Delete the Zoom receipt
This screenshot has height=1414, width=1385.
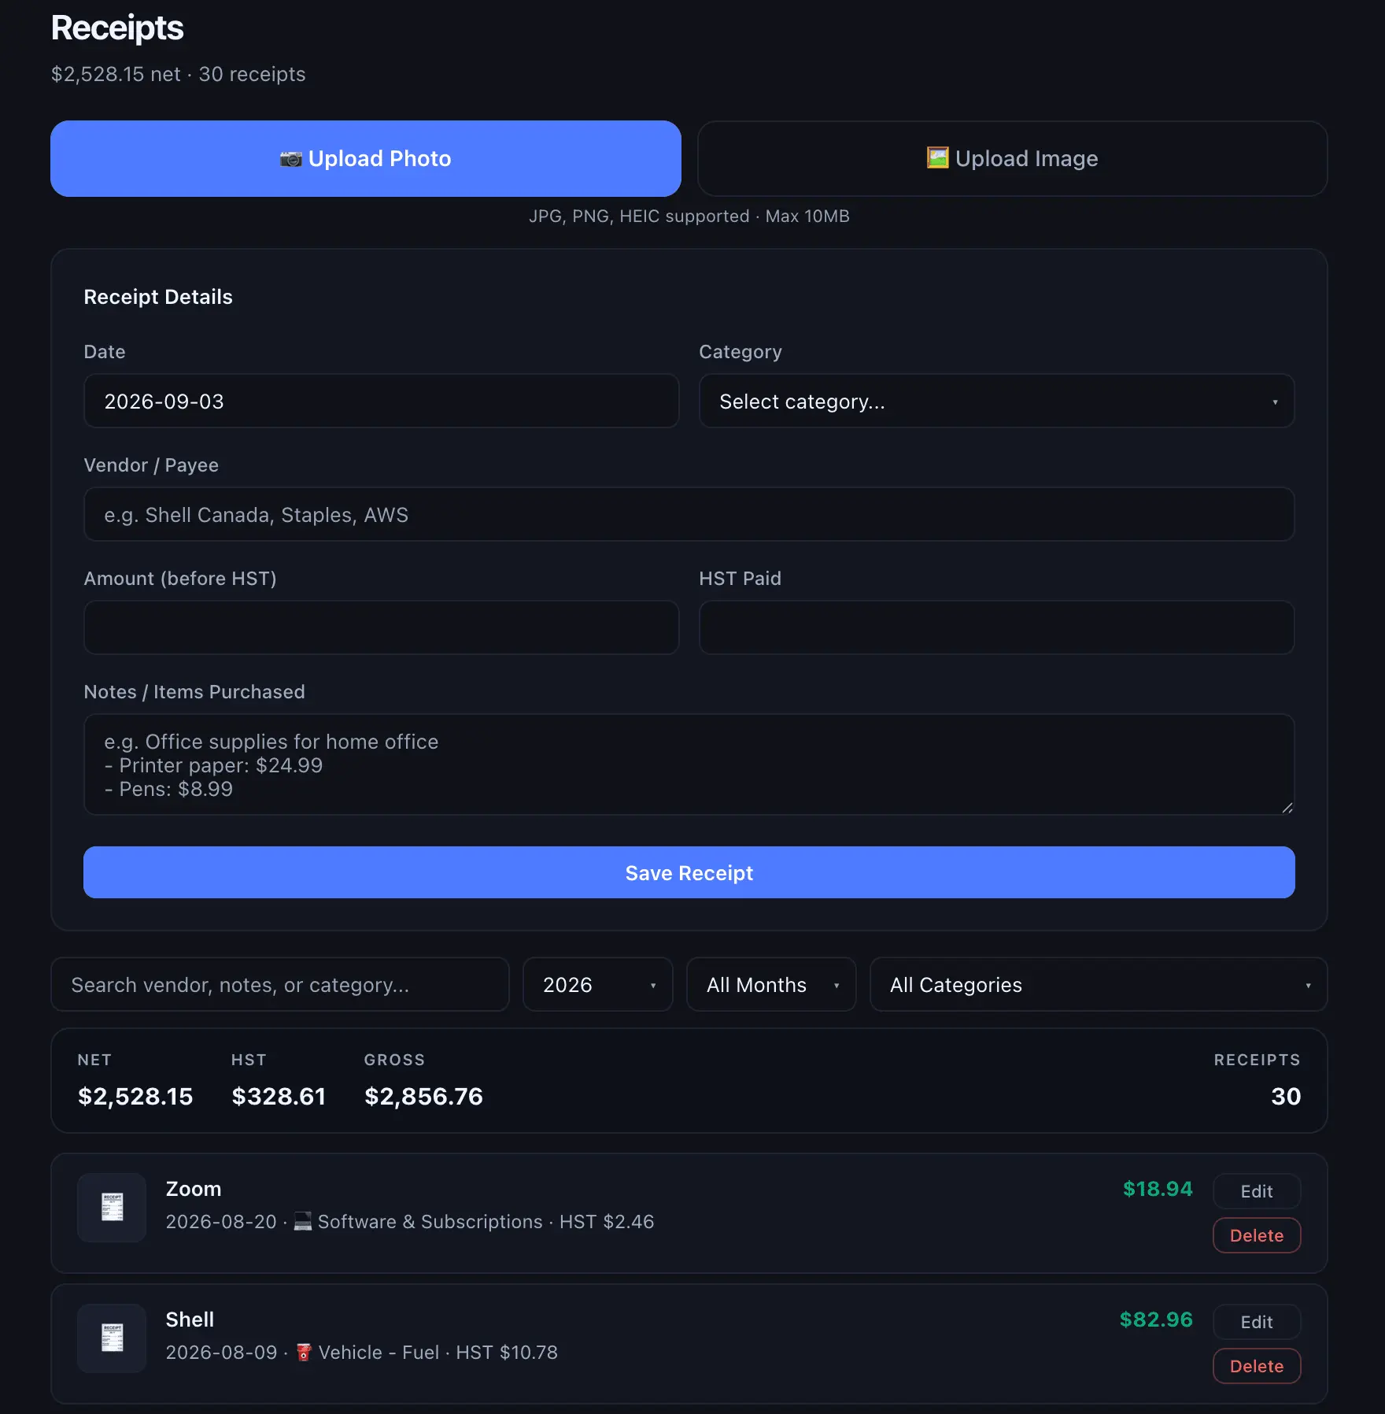[x=1256, y=1235]
